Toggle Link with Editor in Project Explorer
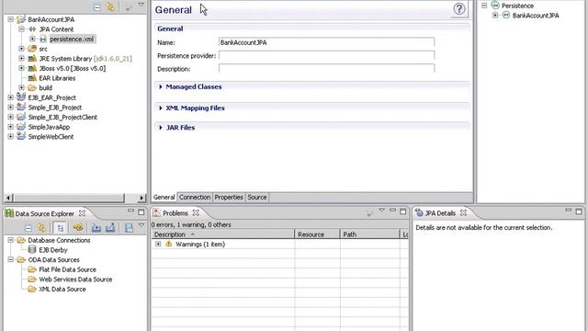 tap(110, 6)
